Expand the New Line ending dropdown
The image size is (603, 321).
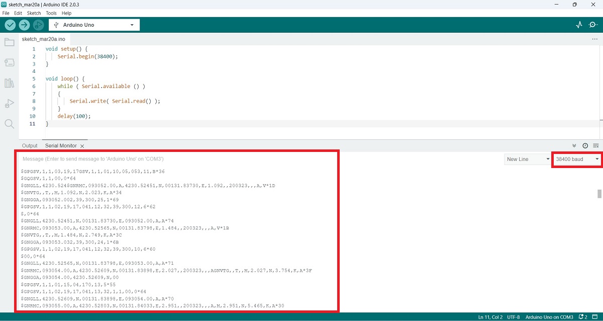coord(527,159)
